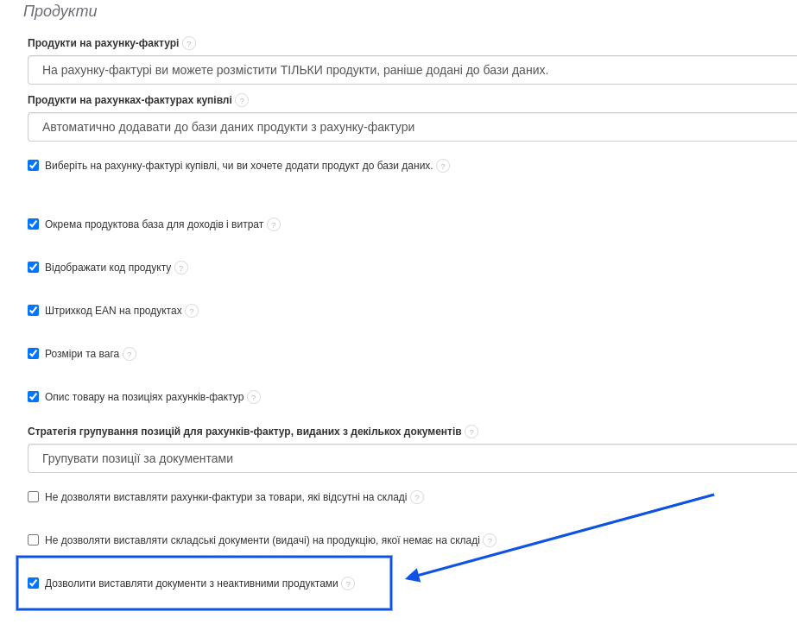This screenshot has width=797, height=637.
Task: Click 'Розміри та вага' label text
Action: tap(82, 354)
